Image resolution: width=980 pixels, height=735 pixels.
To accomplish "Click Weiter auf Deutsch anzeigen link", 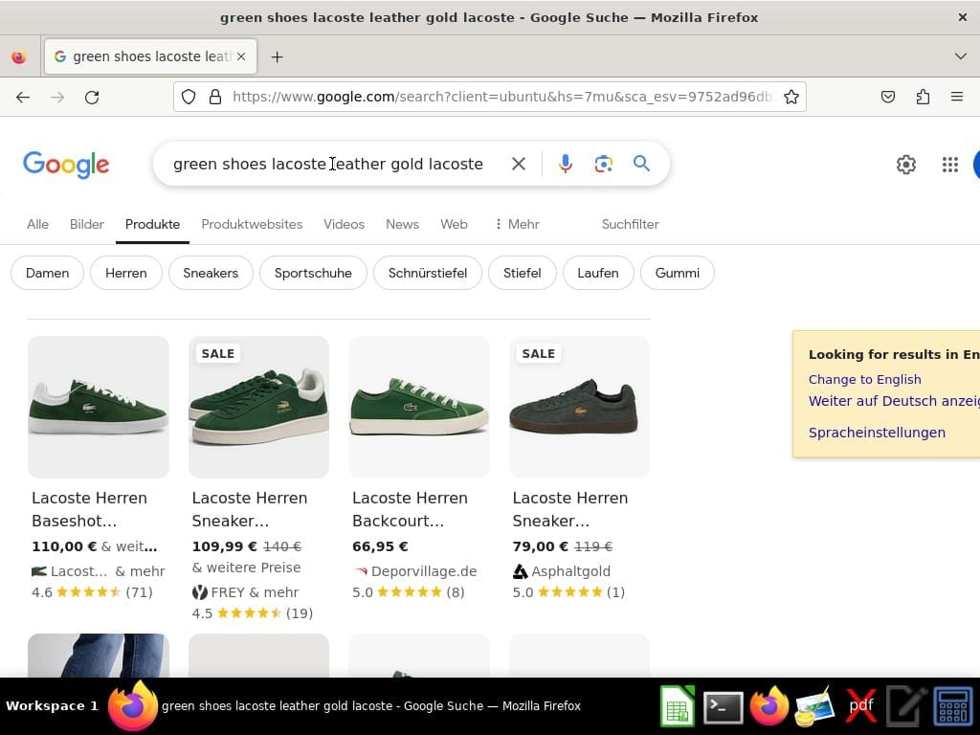I will coord(894,401).
